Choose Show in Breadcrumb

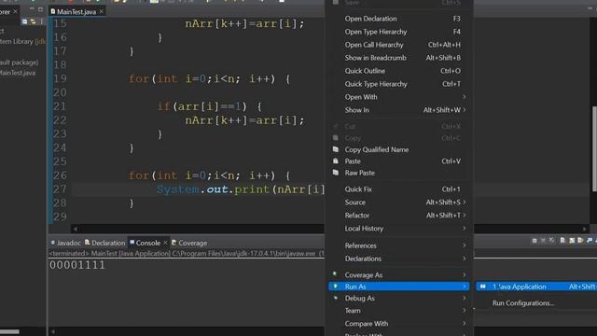click(399, 58)
